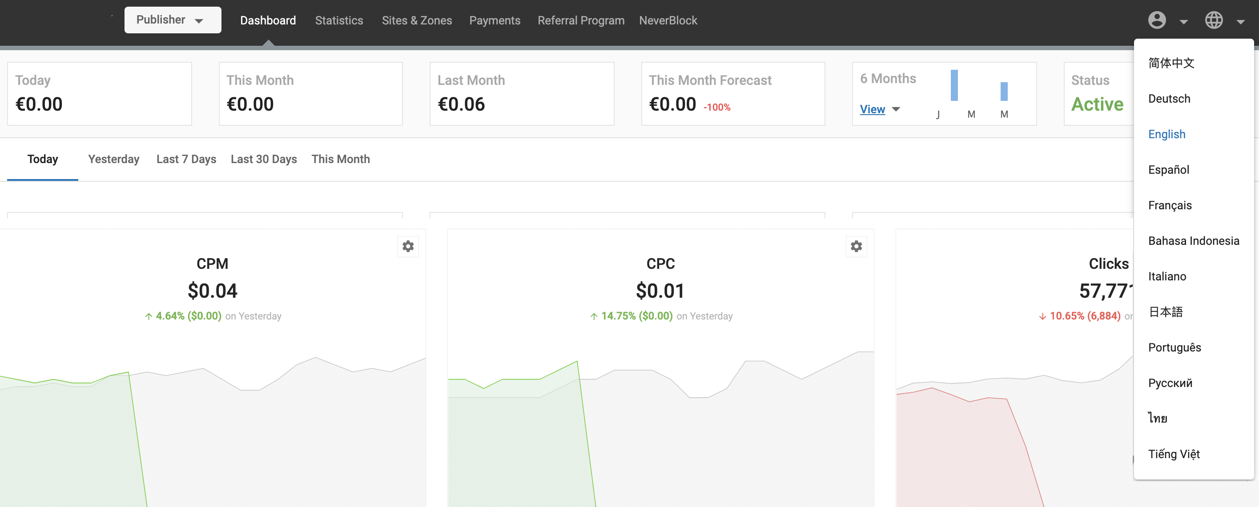The height and width of the screenshot is (507, 1259).
Task: Switch to the Yesterday tab
Action: 113,159
